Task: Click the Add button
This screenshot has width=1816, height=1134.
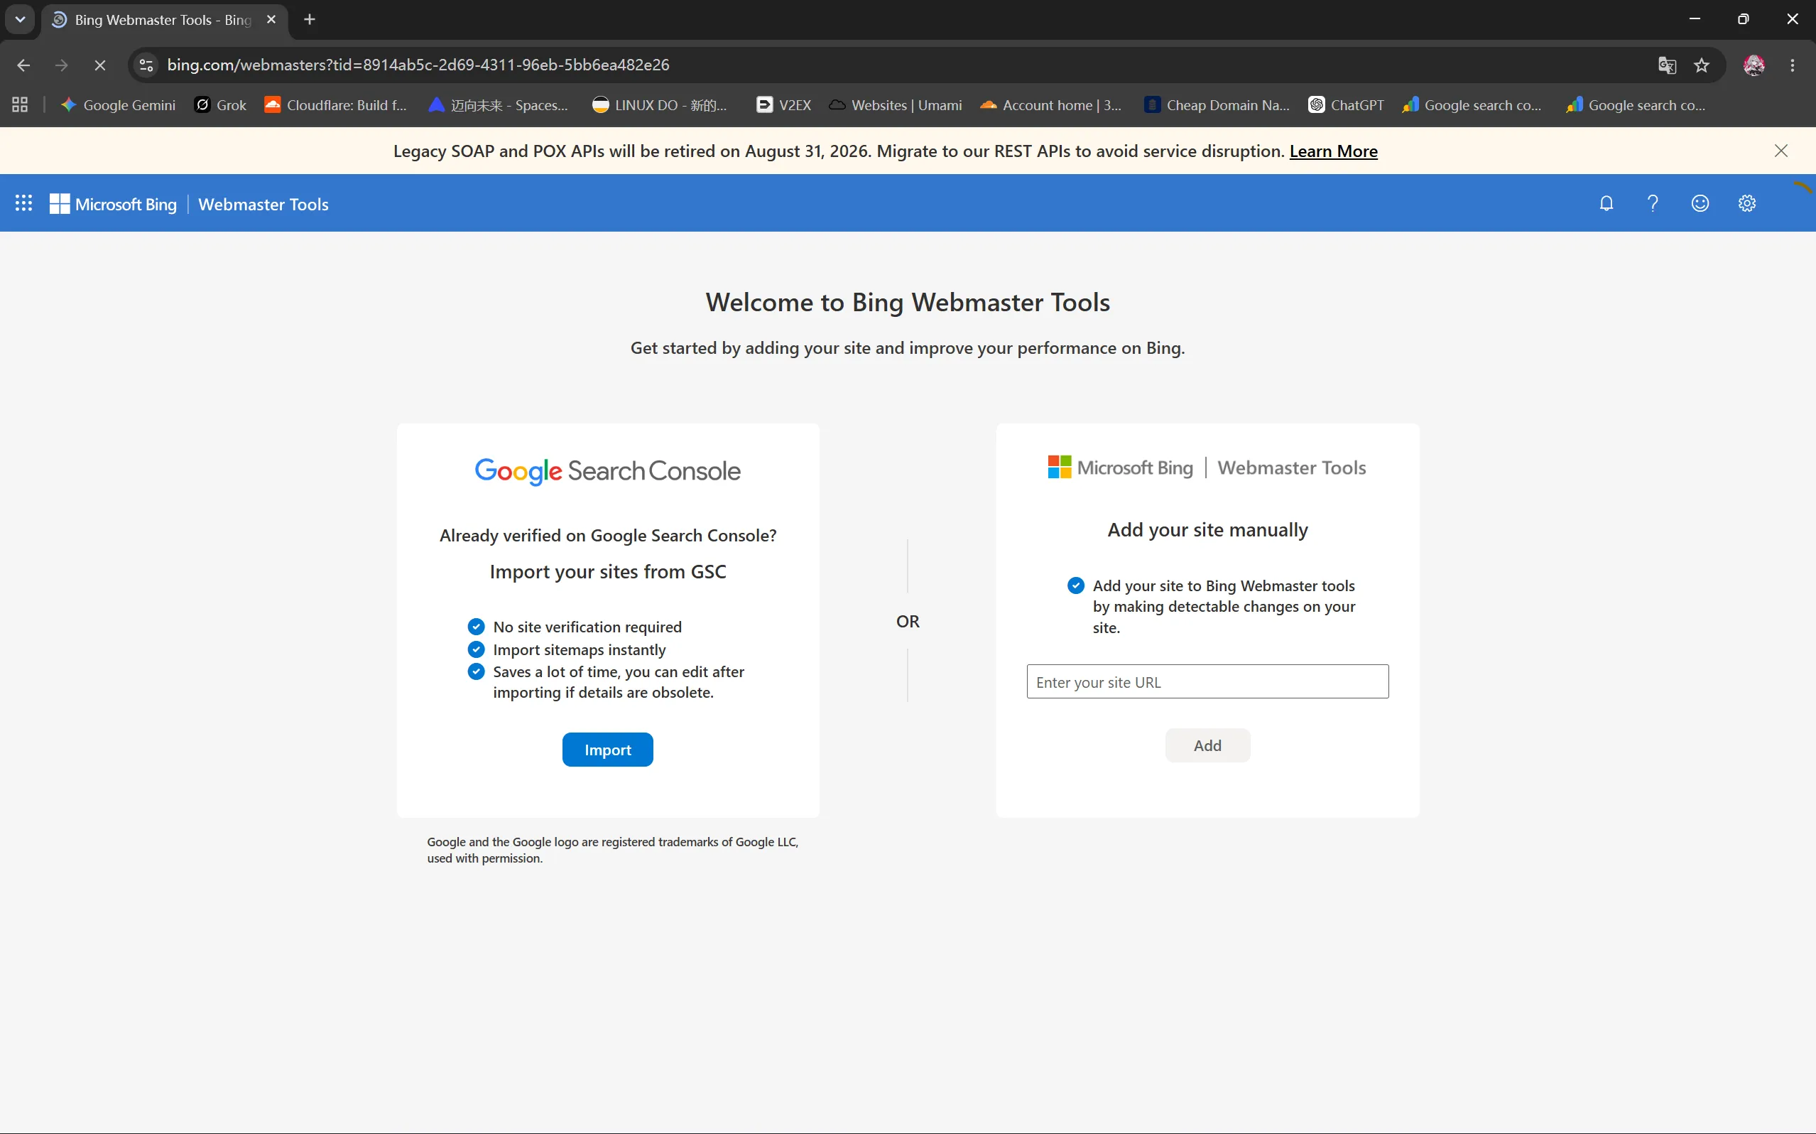Action: tap(1207, 745)
